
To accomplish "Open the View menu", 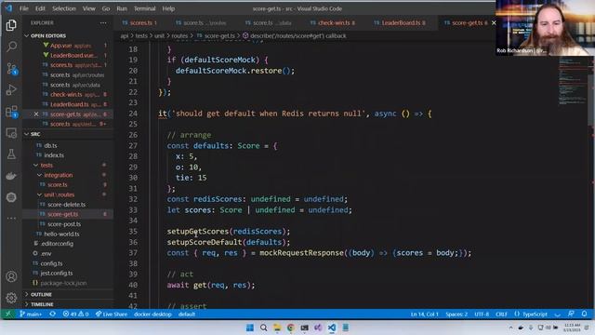I will coord(89,8).
